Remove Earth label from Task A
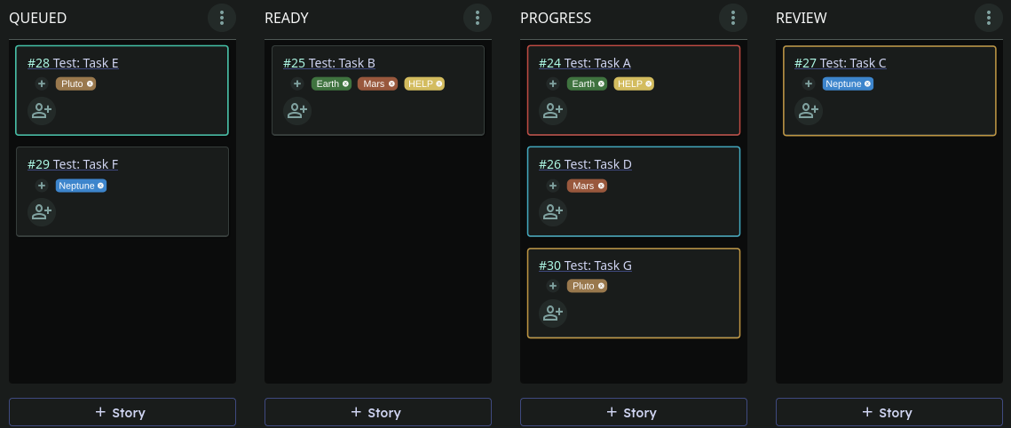Viewport: 1011px width, 428px height. [x=602, y=84]
